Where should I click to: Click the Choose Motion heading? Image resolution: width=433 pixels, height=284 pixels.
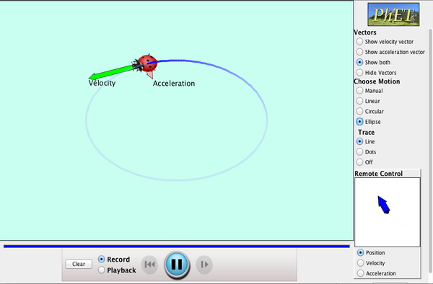pyautogui.click(x=377, y=81)
